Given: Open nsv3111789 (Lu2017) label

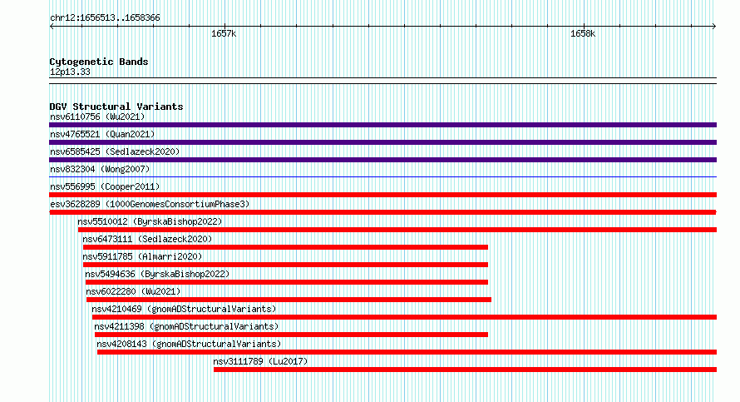Looking at the screenshot, I should (x=260, y=361).
